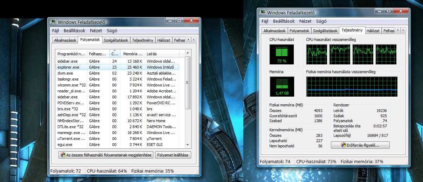Click shield icon on show all users' processes button
The image size is (423, 182).
pos(63,155)
